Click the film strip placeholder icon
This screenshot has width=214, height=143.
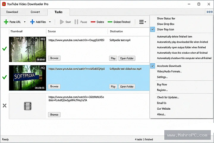(28, 106)
